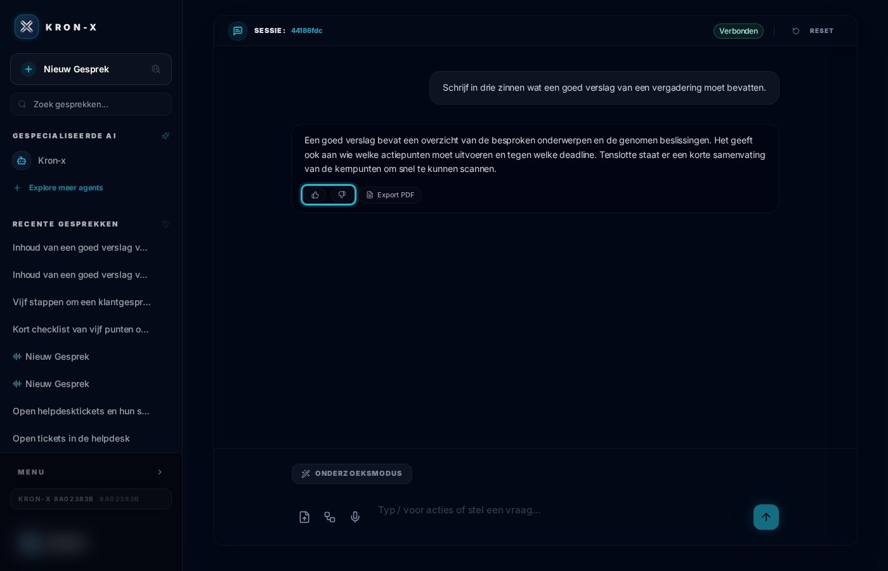Click the history icon beside Recente Gesprekken

(x=166, y=224)
